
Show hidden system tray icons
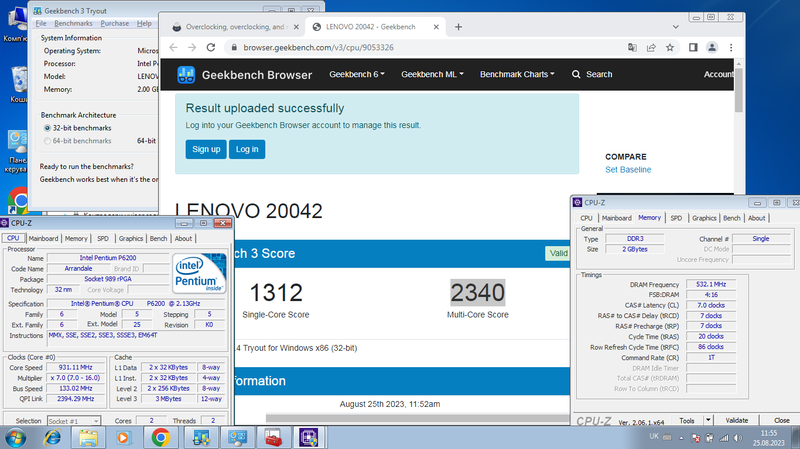click(x=681, y=437)
